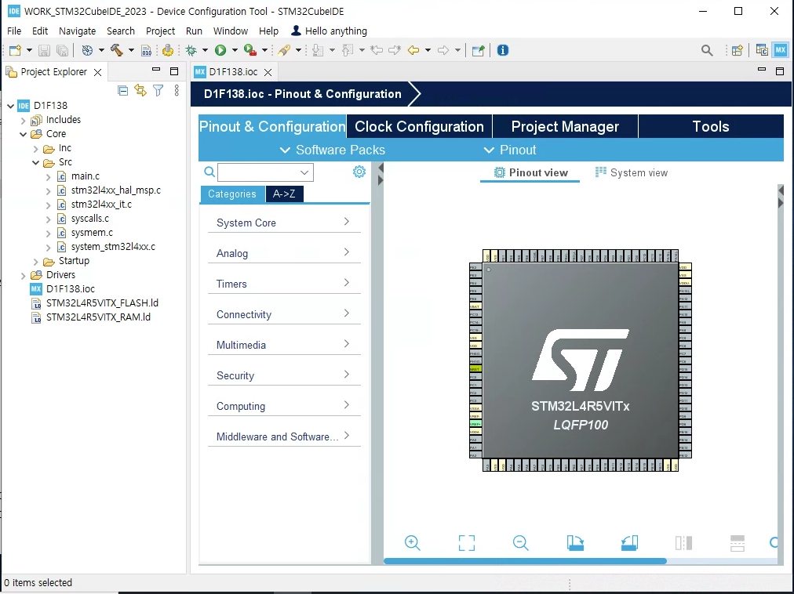The image size is (794, 594).
Task: Click the Zoom Out icon under the pinout
Action: point(520,543)
